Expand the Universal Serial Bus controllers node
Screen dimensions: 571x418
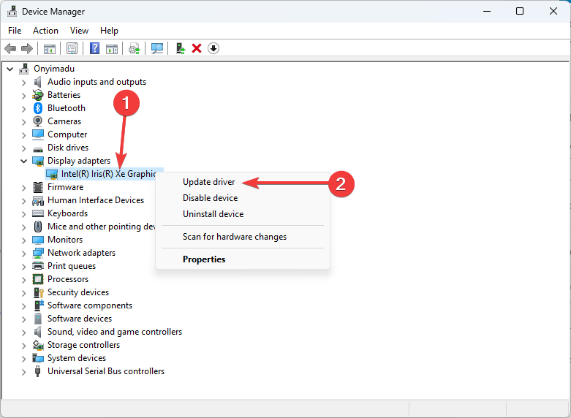coord(23,371)
